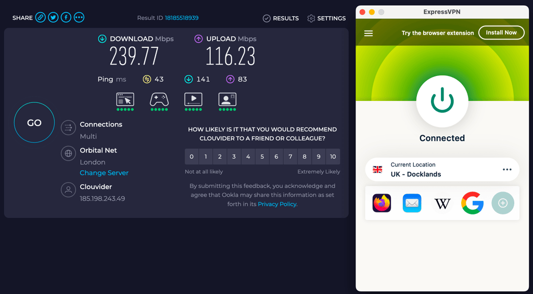533x294 pixels.
Task: Click the Connected status text
Action: point(442,138)
